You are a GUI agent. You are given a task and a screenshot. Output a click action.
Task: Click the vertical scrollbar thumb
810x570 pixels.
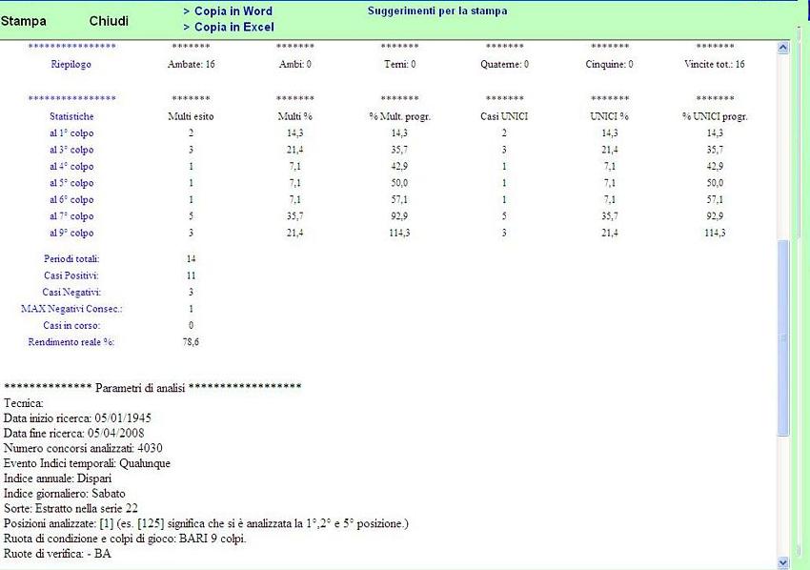[x=784, y=337]
